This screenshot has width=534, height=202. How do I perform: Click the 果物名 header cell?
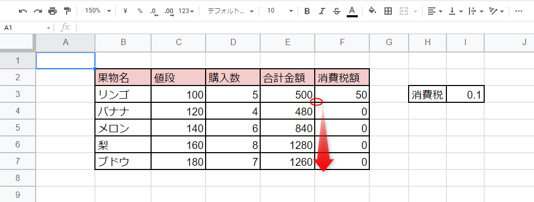click(x=123, y=77)
